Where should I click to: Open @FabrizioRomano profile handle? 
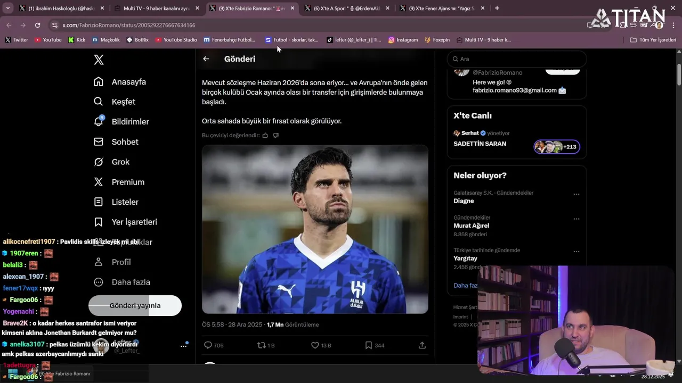point(498,72)
